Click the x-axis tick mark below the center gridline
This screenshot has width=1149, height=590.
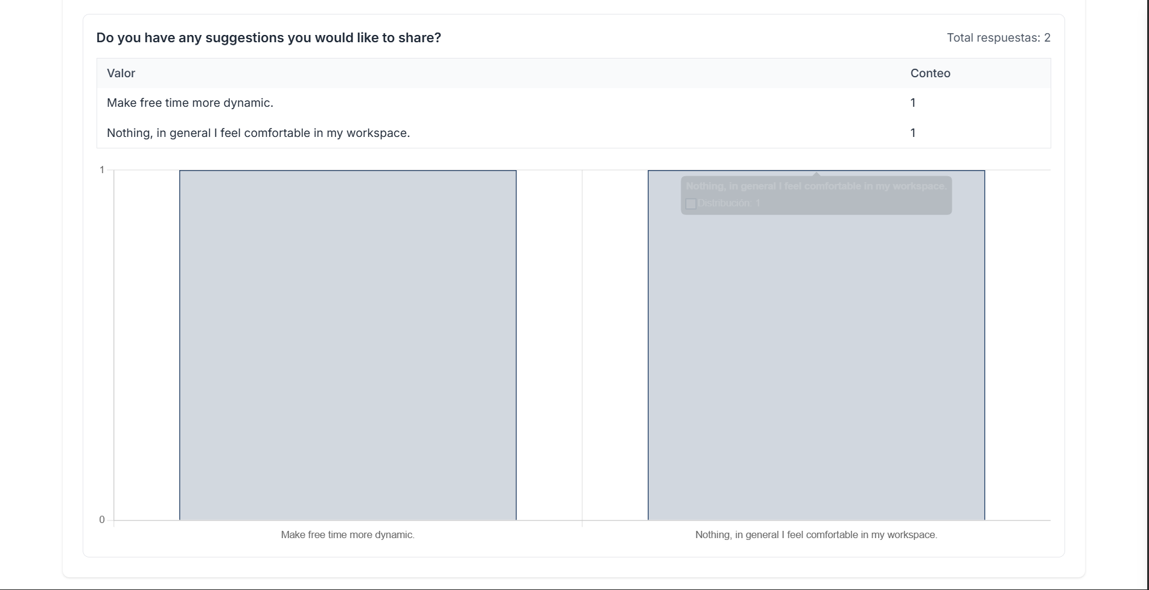(582, 524)
